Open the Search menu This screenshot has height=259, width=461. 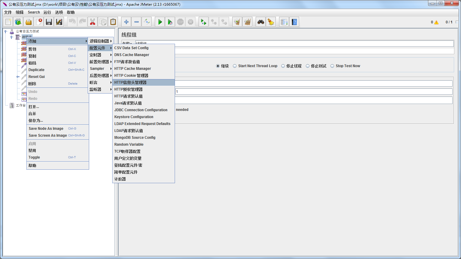pos(34,12)
